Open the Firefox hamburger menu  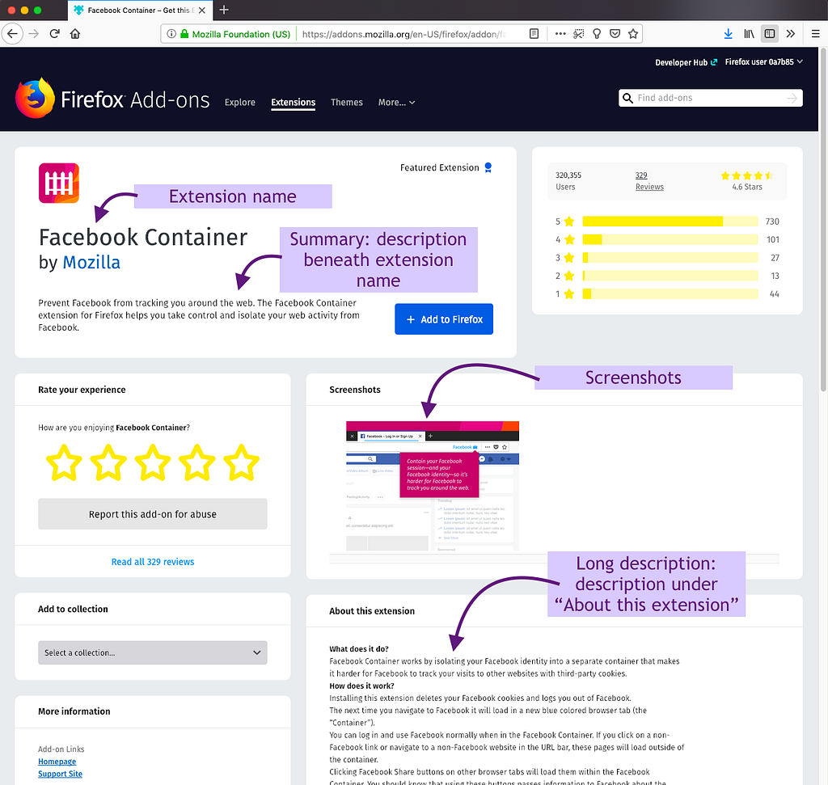click(x=815, y=34)
